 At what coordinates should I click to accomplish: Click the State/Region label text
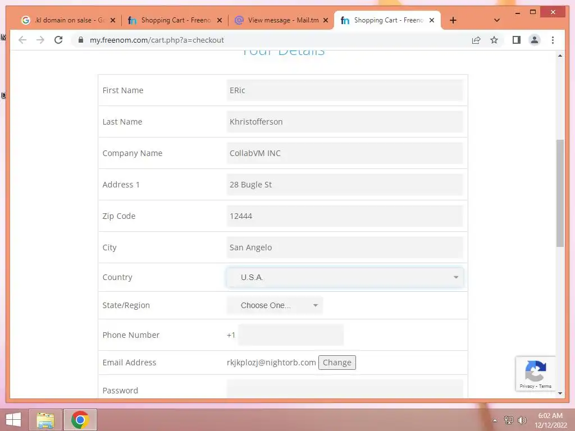point(126,305)
